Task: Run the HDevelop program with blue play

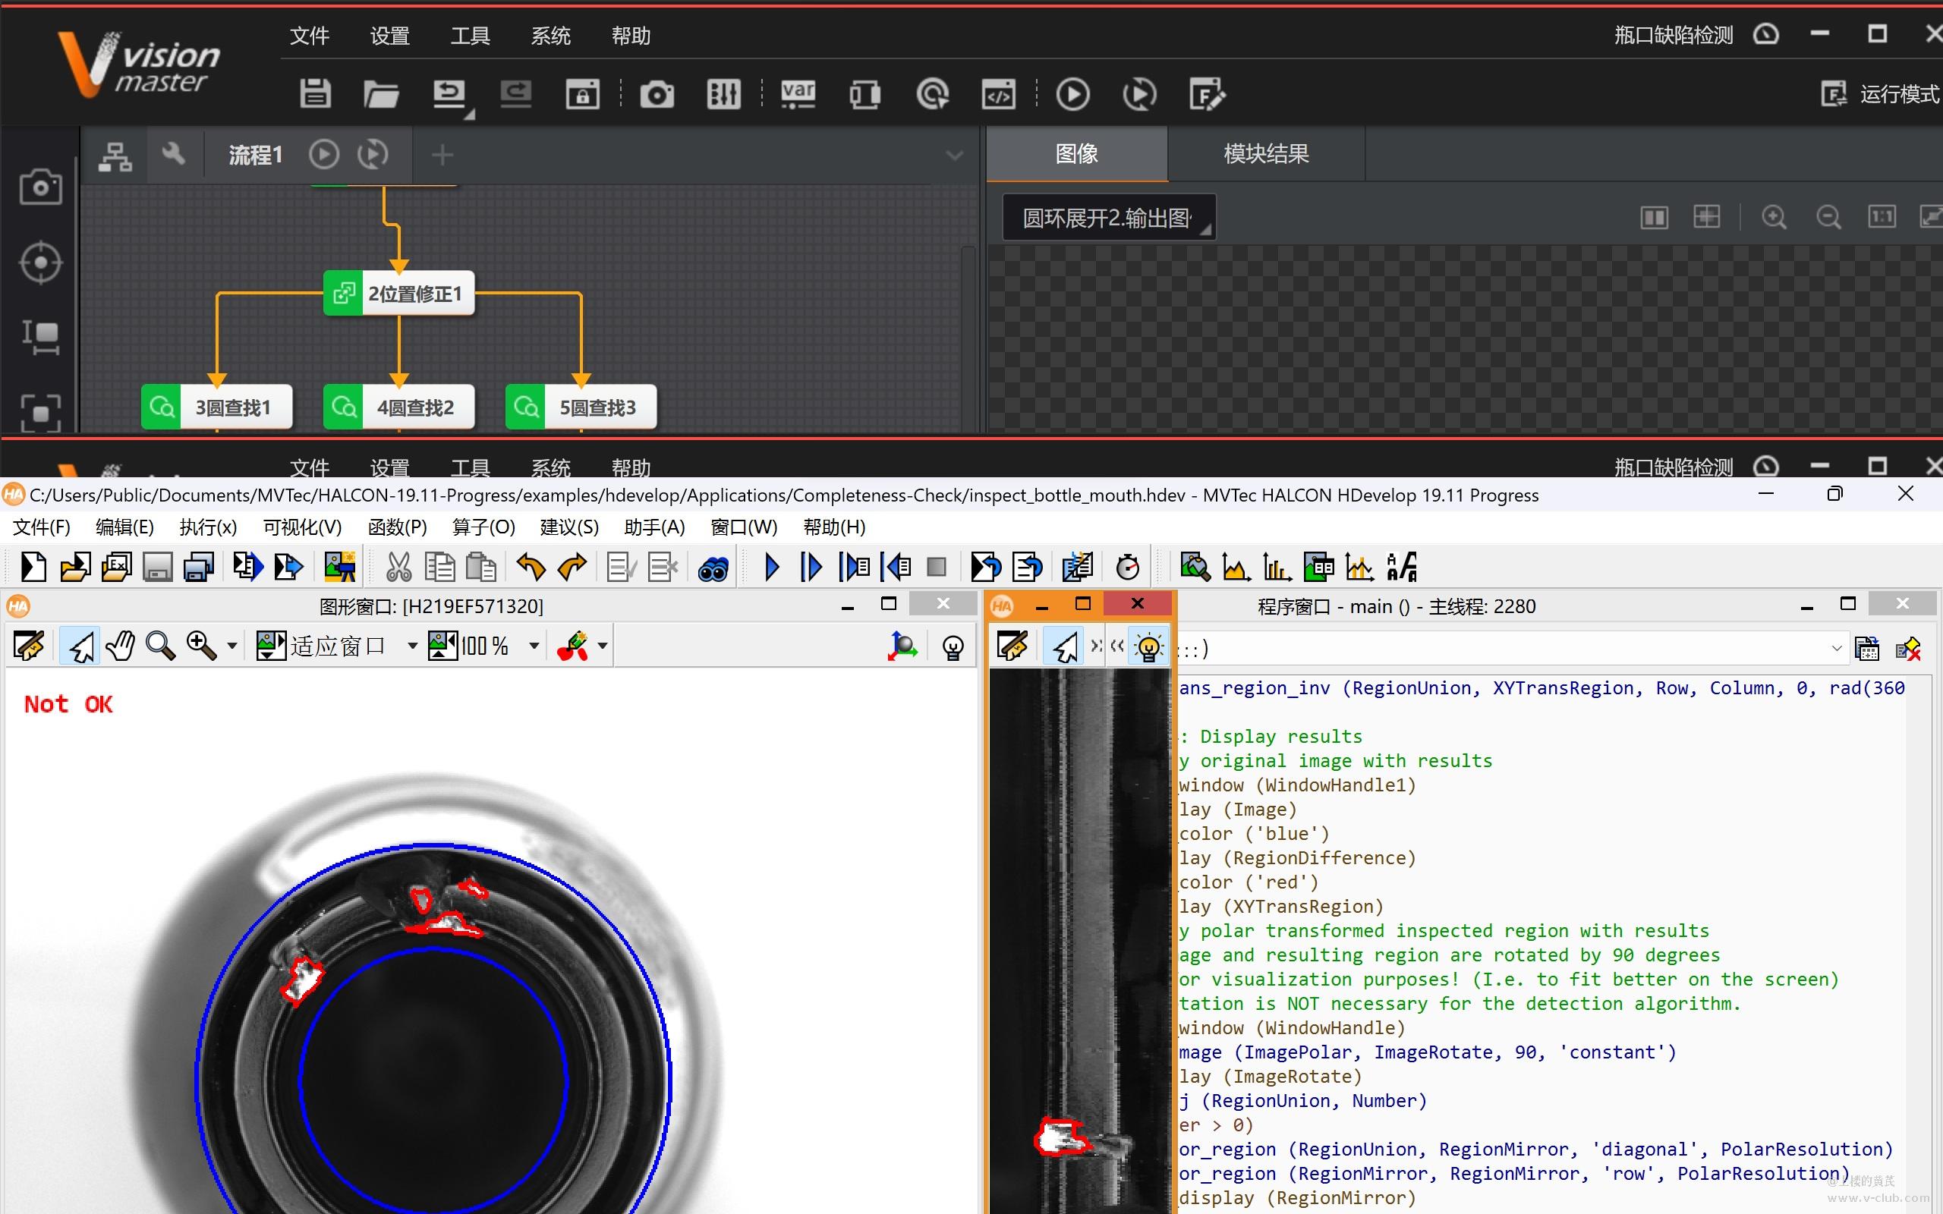Action: pyautogui.click(x=772, y=567)
